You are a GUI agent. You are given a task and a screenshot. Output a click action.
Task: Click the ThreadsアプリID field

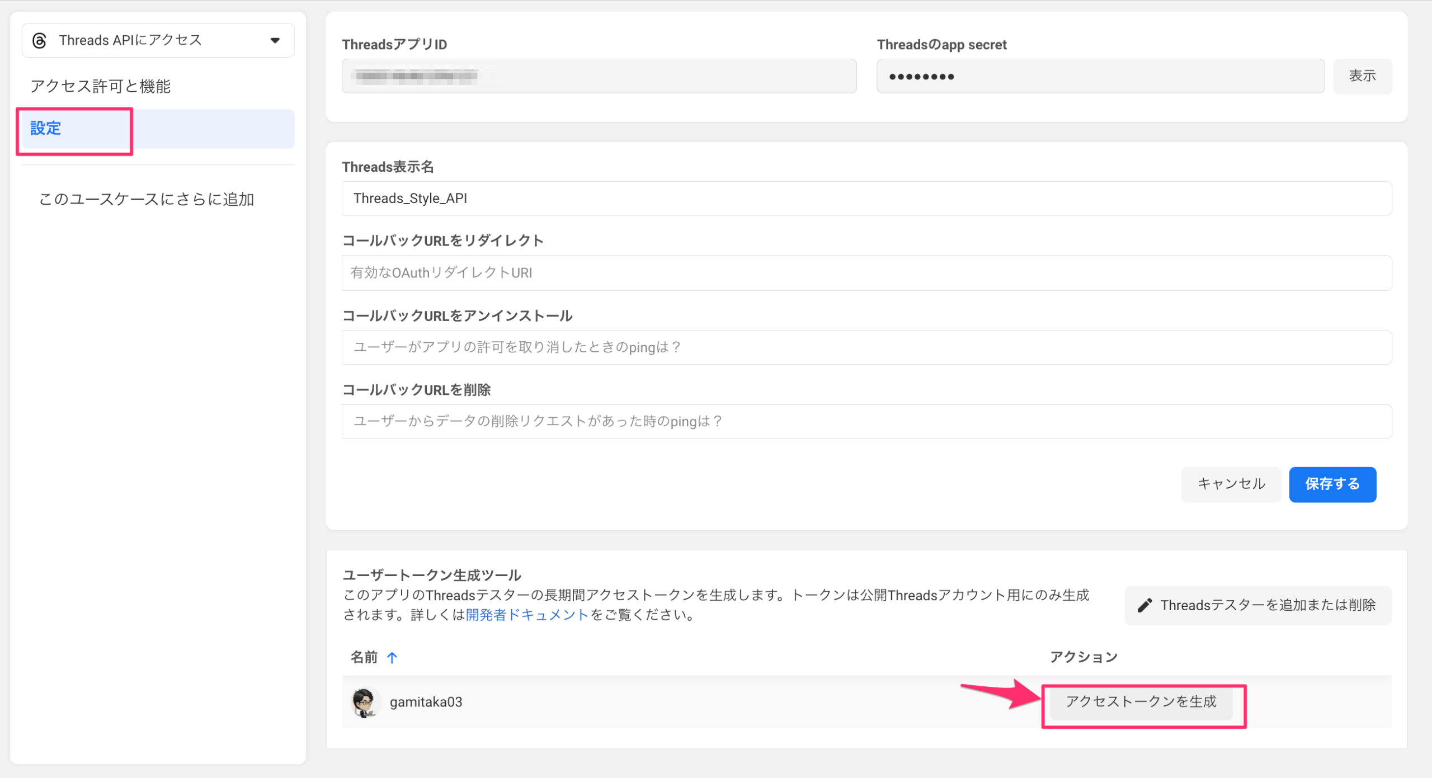(599, 76)
